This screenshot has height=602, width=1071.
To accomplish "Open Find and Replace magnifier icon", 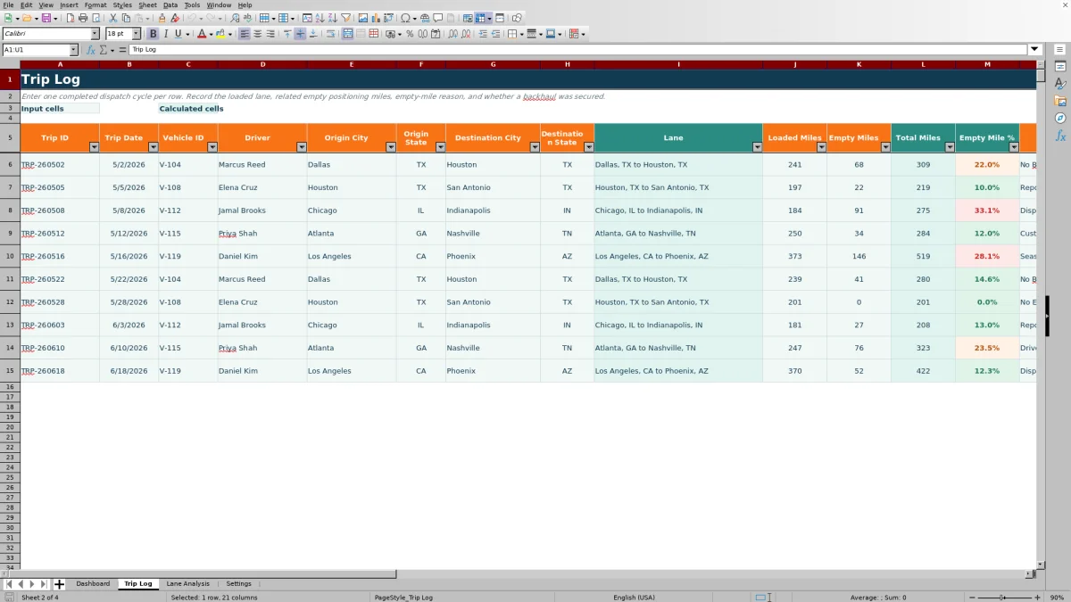I will pos(235,18).
